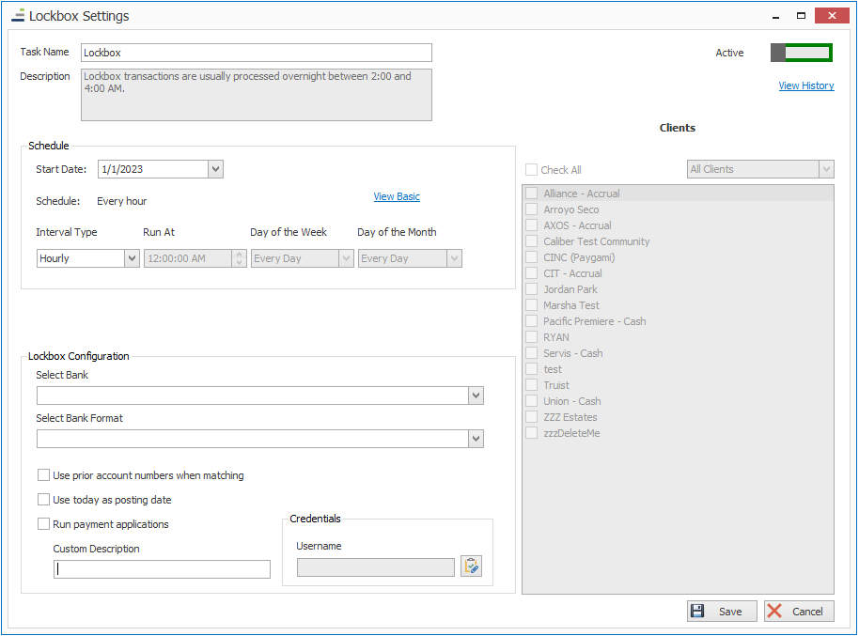Maximize the Lockbox Settings window

tap(801, 15)
